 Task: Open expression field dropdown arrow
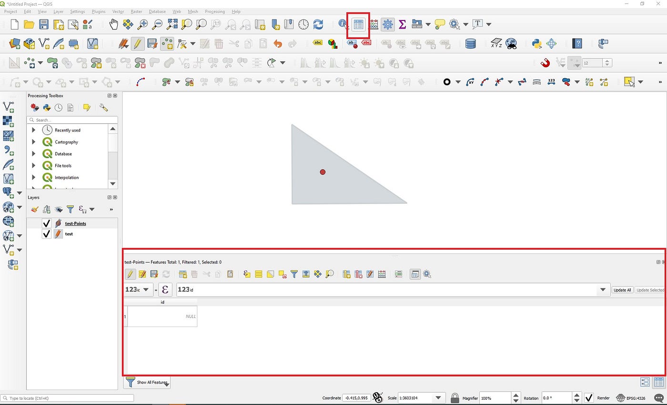pyautogui.click(x=603, y=289)
